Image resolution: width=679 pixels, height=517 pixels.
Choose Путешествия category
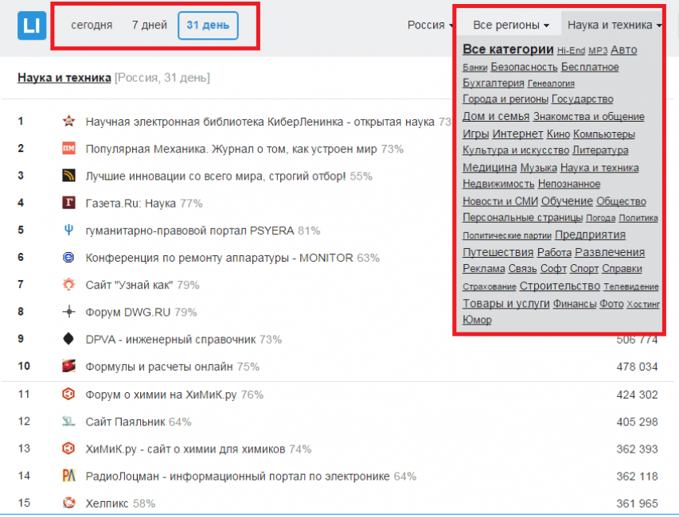(498, 252)
